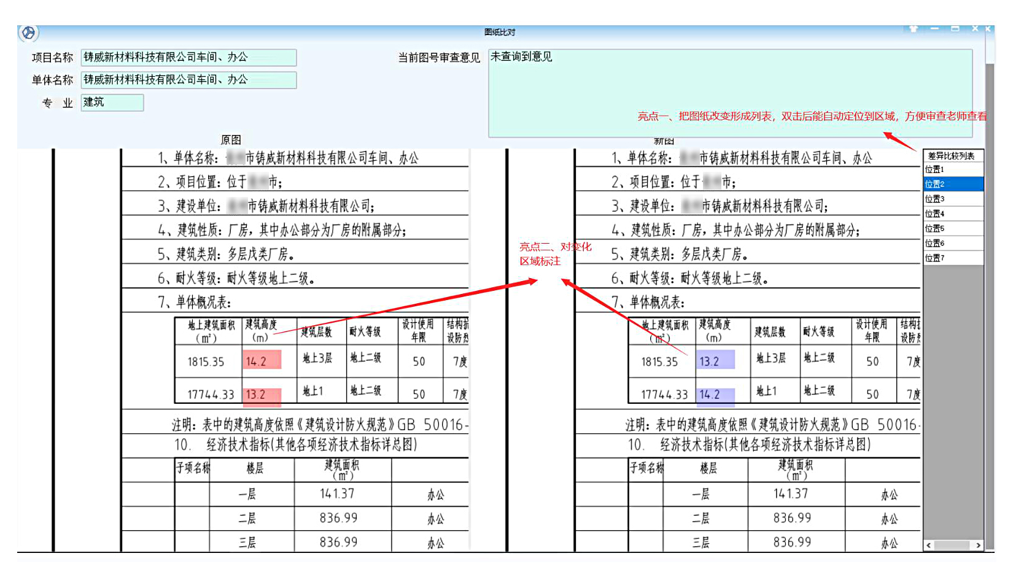Click the red highlighted 14.2 cell in original drawing
1013x583 pixels.
(262, 361)
